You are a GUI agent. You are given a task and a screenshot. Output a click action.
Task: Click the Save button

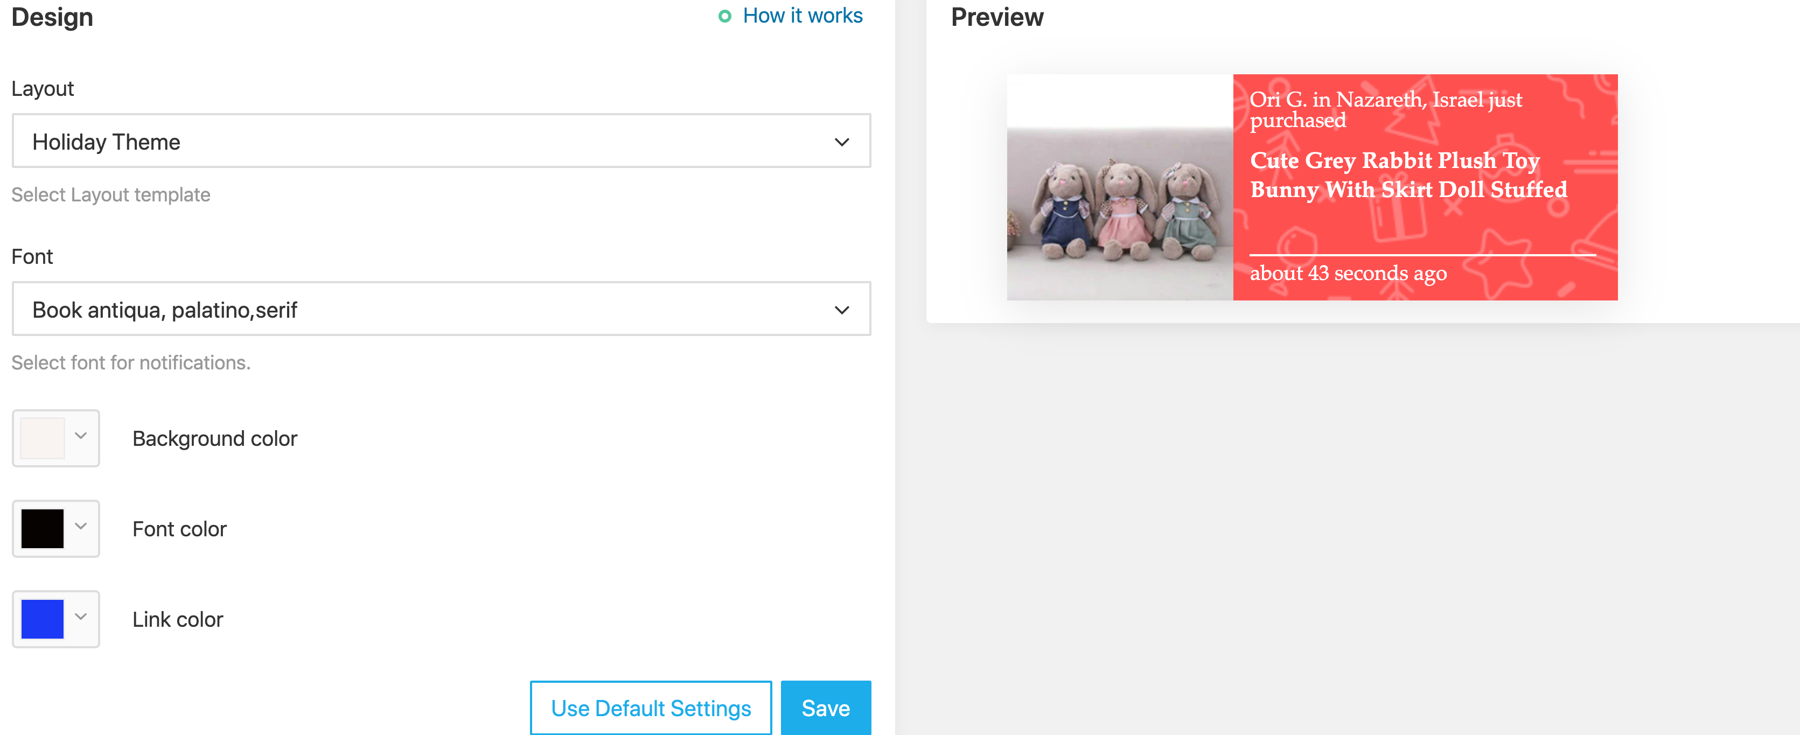click(825, 708)
